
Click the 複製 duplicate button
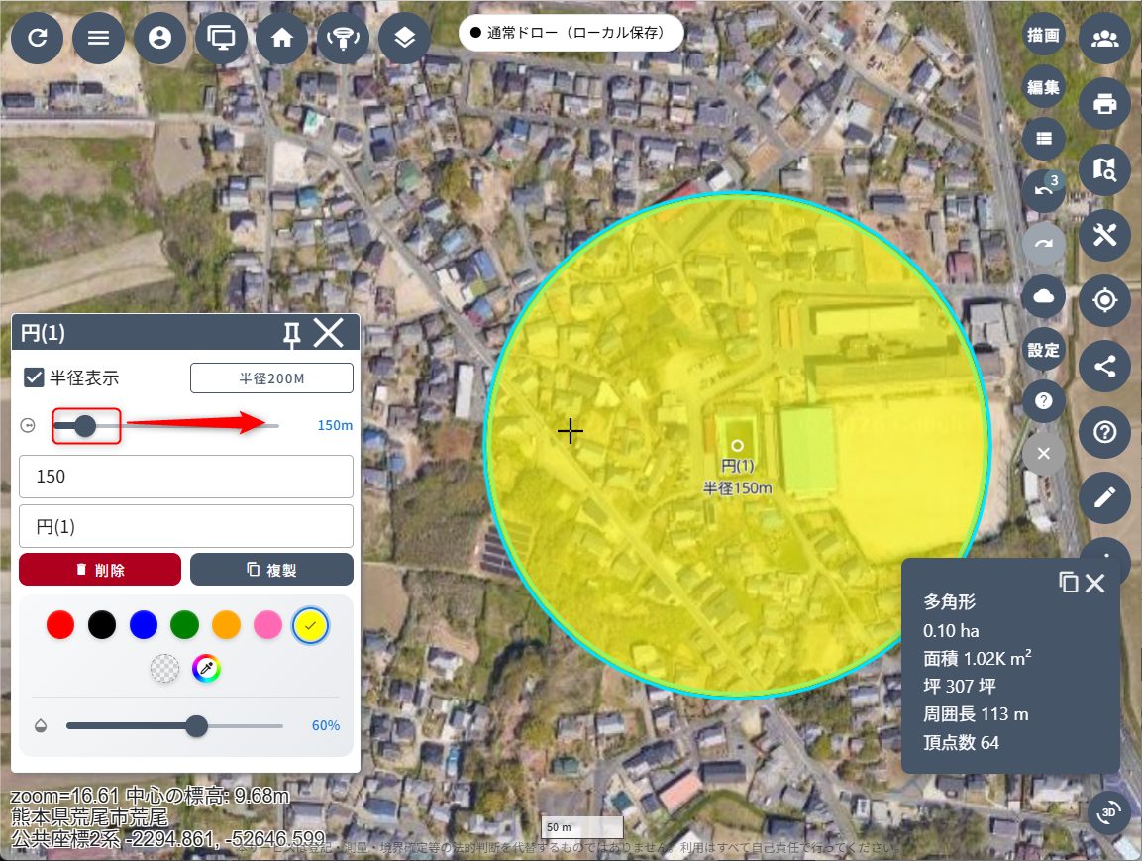click(x=271, y=570)
